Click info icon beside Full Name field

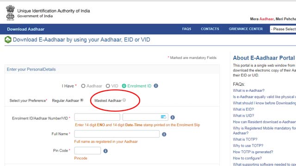click(x=164, y=134)
